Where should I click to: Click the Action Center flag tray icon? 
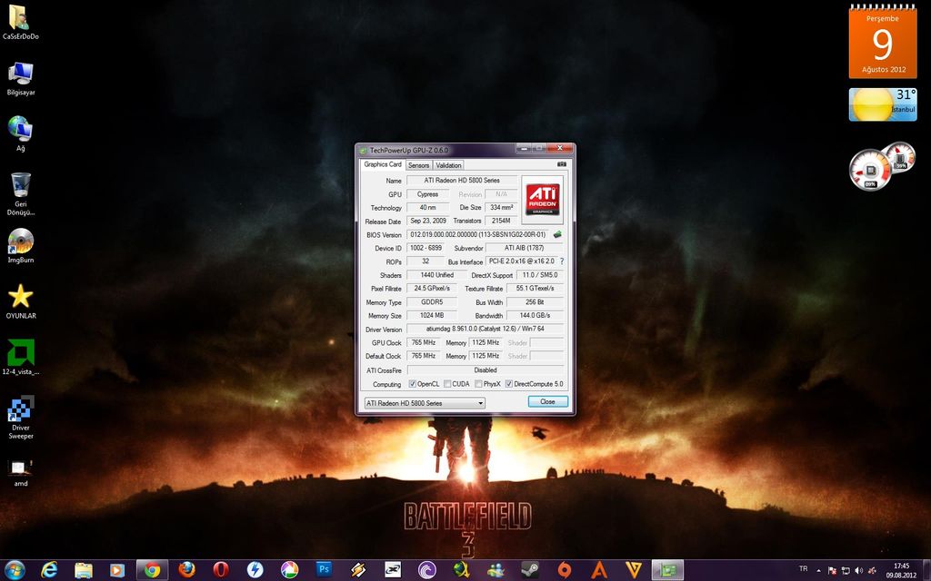(833, 570)
